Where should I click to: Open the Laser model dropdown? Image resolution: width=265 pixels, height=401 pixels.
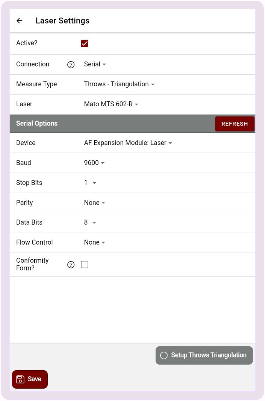(x=111, y=104)
